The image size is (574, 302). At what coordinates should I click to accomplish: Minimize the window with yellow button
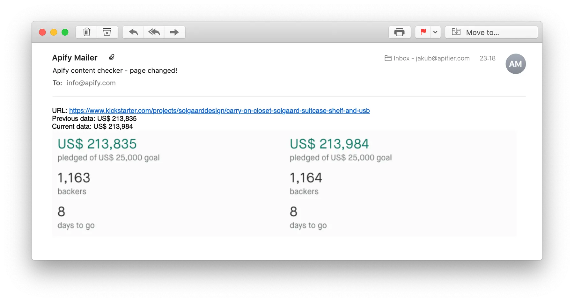(x=54, y=32)
